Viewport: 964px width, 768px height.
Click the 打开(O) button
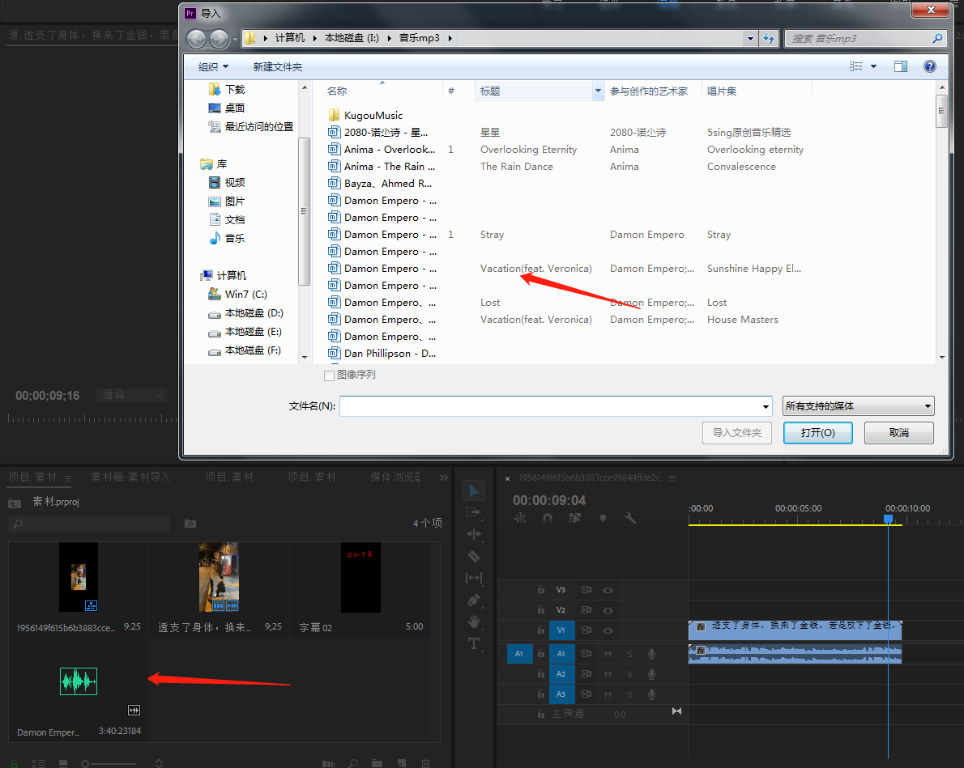coord(817,433)
